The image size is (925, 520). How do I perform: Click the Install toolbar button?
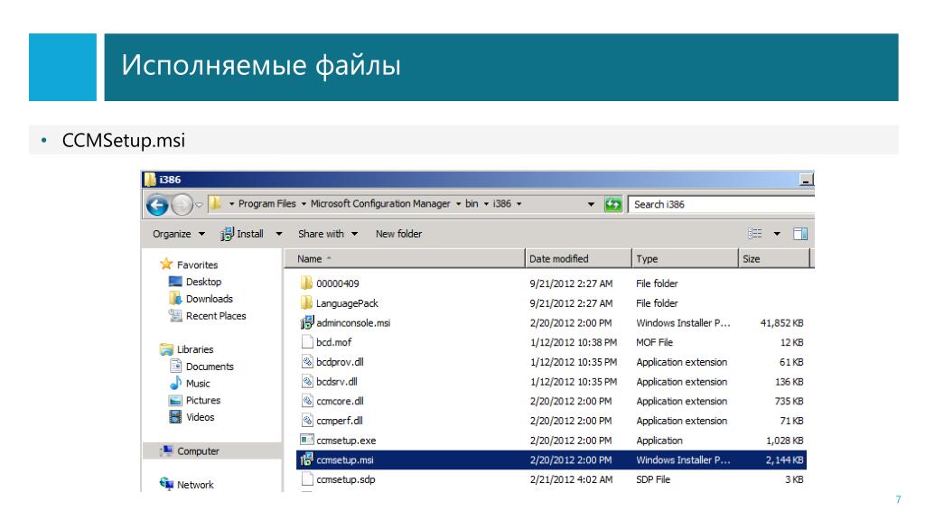(243, 235)
